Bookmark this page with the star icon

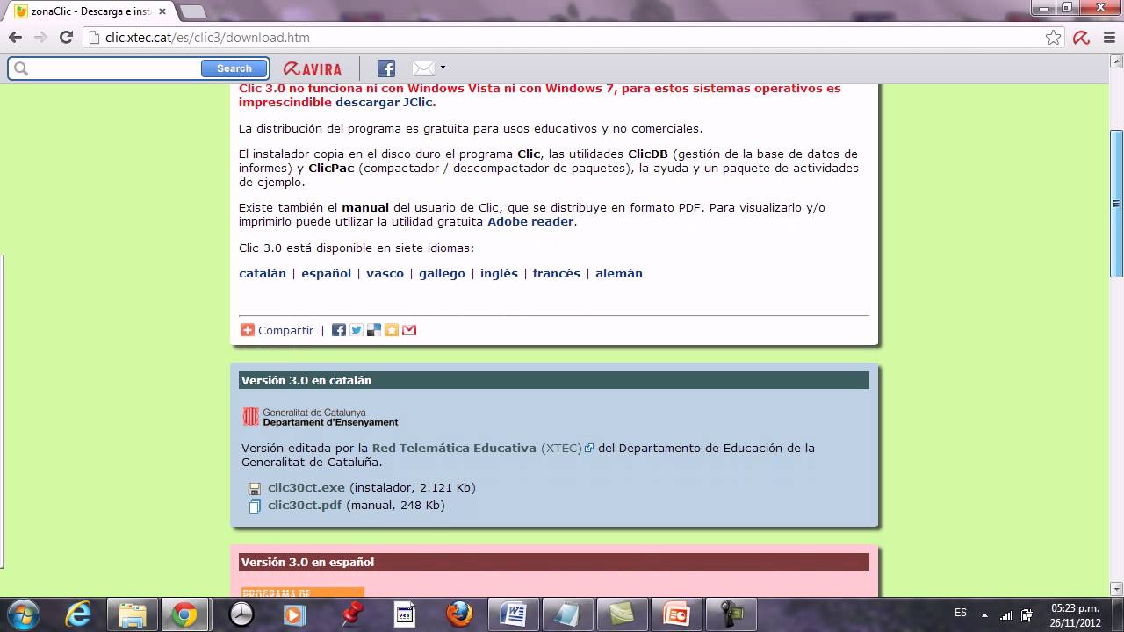point(1054,37)
